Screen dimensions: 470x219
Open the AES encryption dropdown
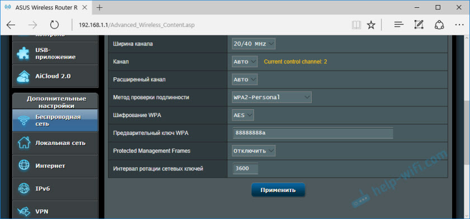point(243,115)
